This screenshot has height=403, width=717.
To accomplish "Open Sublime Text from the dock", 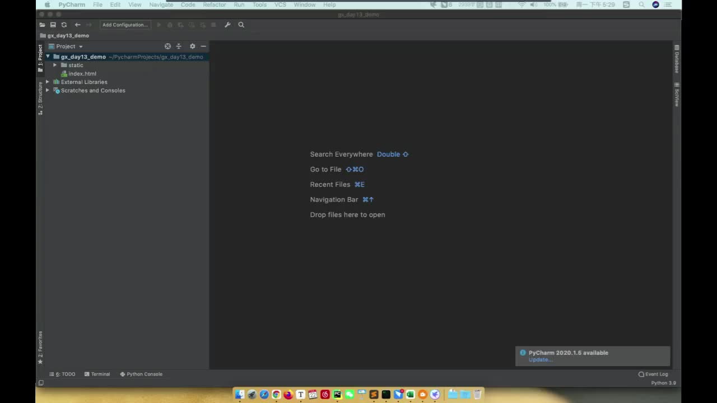I will click(374, 395).
